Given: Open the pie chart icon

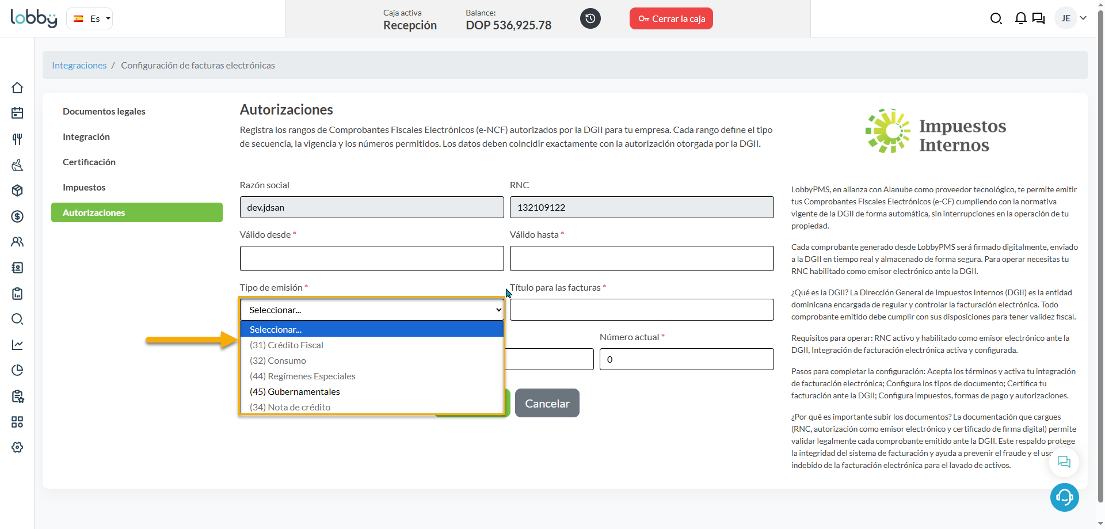Looking at the screenshot, I should (x=17, y=370).
